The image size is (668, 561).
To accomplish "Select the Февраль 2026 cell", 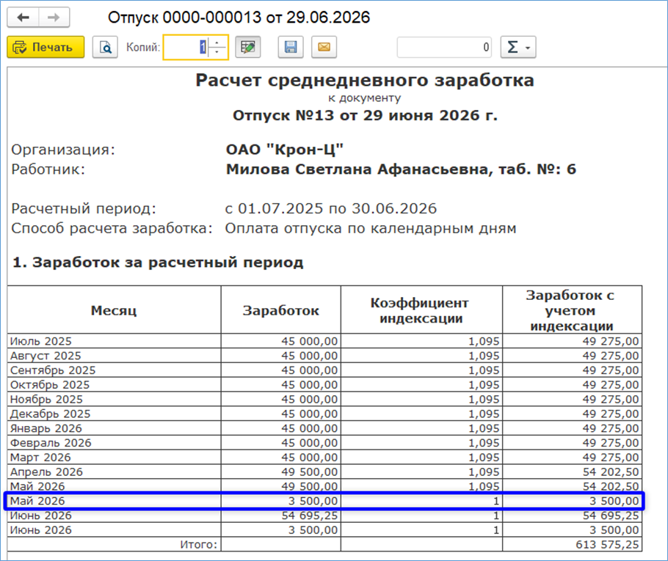I will tap(114, 443).
